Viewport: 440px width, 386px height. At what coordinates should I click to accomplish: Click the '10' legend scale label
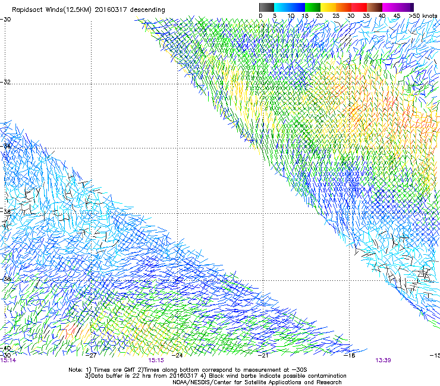coord(291,15)
